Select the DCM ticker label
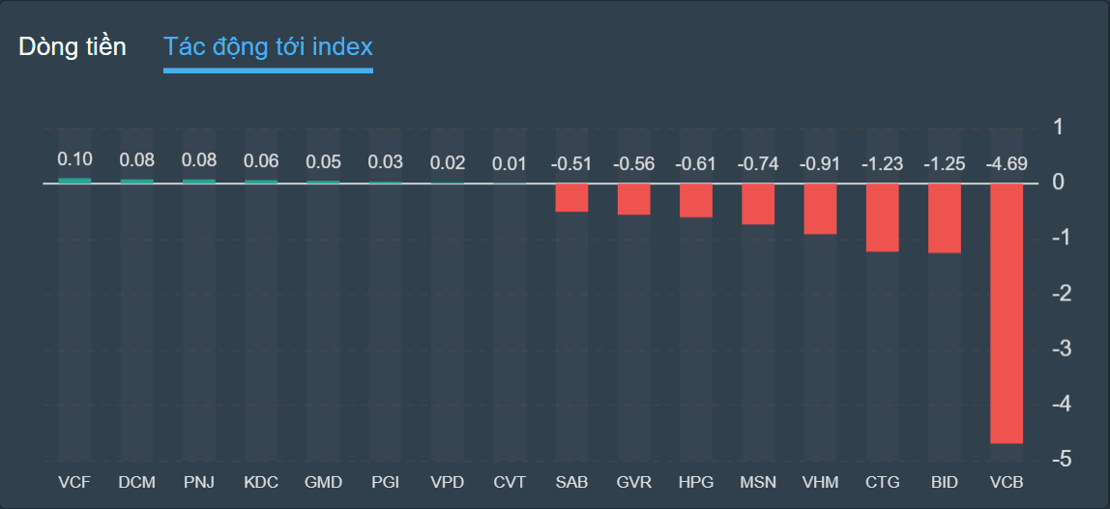1110x509 pixels. pos(136,482)
